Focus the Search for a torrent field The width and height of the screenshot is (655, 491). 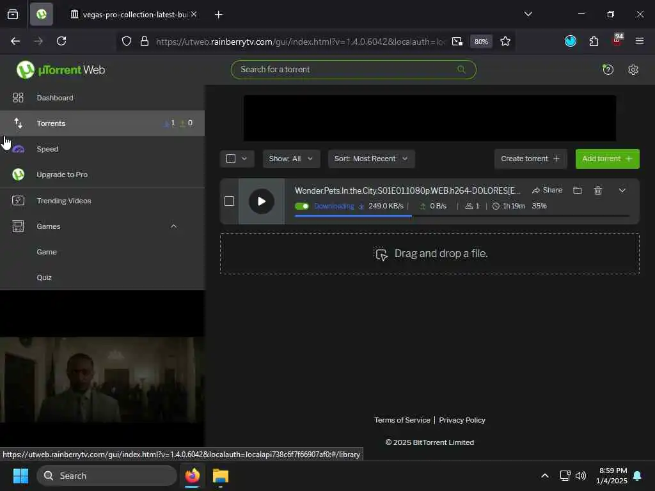coord(353,70)
